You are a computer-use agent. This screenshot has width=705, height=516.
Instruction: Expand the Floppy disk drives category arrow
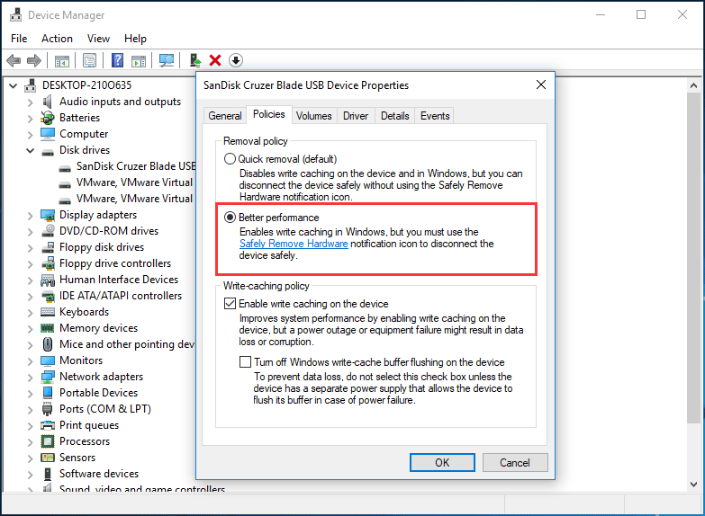(x=30, y=248)
